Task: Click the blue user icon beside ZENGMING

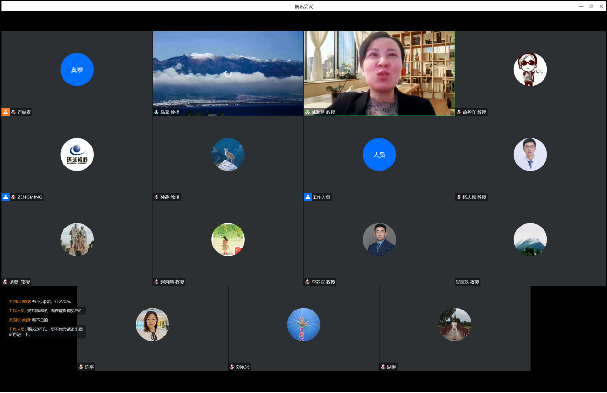Action: pos(6,197)
